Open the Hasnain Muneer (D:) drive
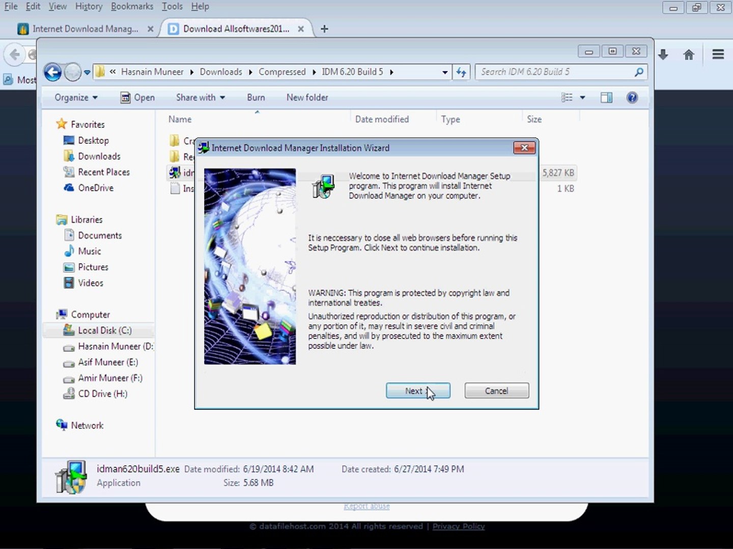The height and width of the screenshot is (549, 733). pos(116,346)
